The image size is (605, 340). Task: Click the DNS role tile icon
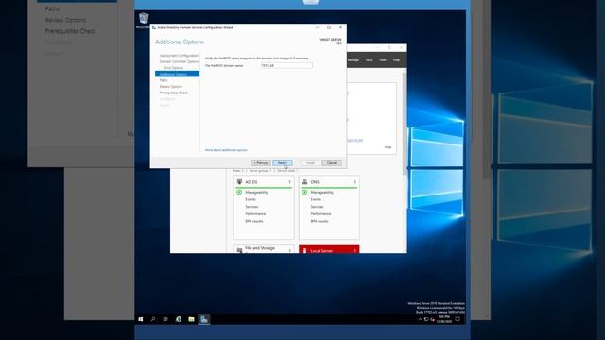point(304,182)
